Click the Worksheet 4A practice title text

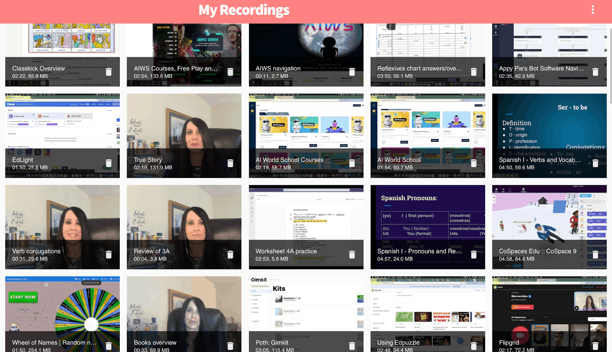point(286,251)
